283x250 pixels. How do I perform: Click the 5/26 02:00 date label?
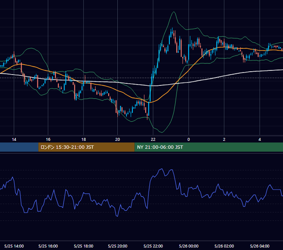pos(224,246)
